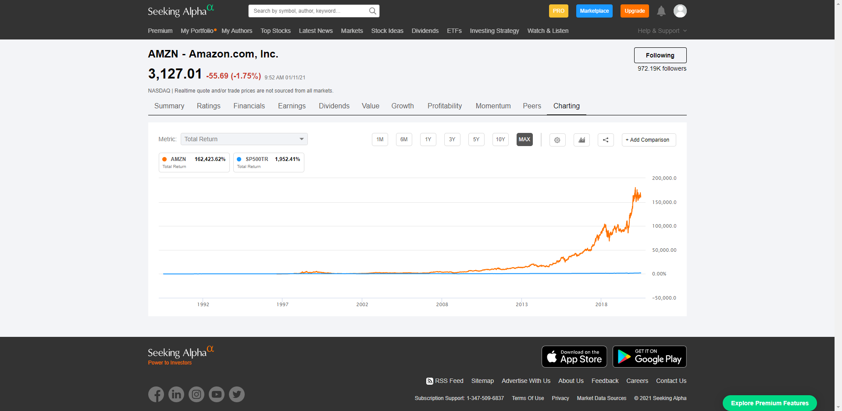Open the Peers tab
The width and height of the screenshot is (842, 411).
pyautogui.click(x=532, y=106)
